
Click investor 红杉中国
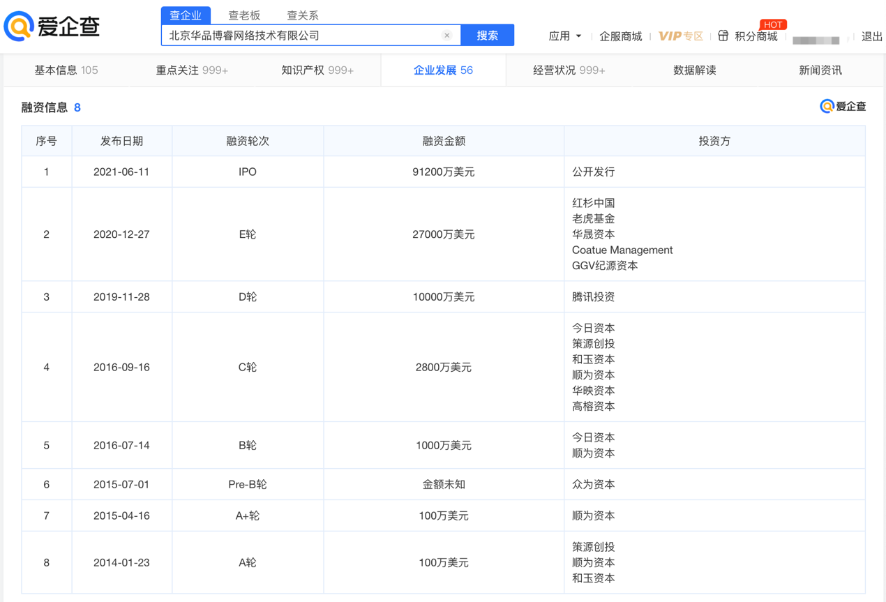pyautogui.click(x=594, y=203)
